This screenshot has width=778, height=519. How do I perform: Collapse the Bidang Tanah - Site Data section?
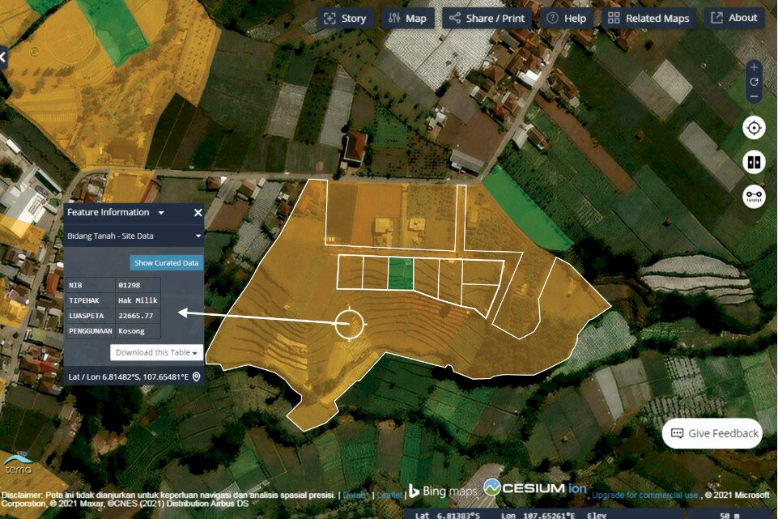198,236
